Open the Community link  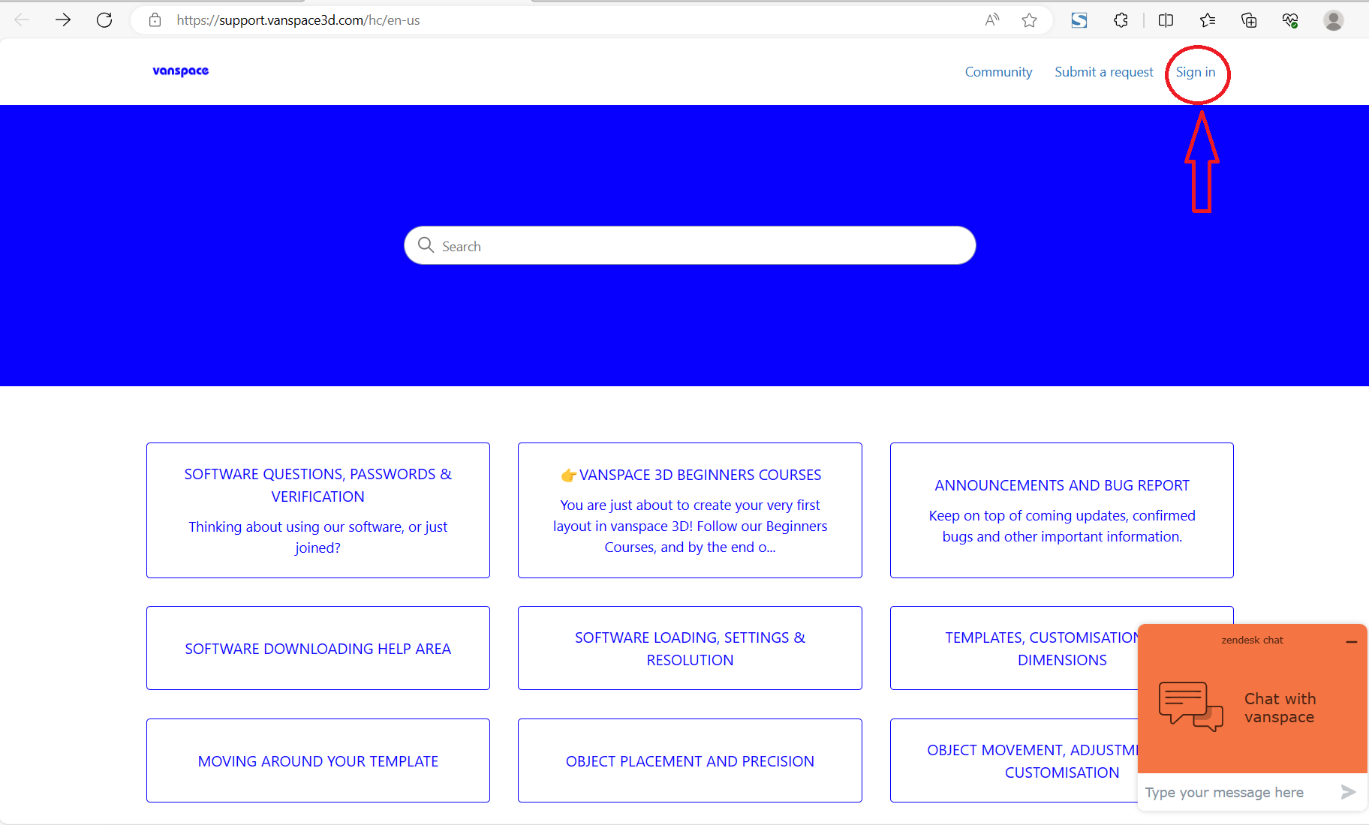click(998, 72)
